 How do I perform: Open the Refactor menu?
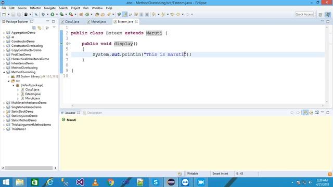click(35, 8)
